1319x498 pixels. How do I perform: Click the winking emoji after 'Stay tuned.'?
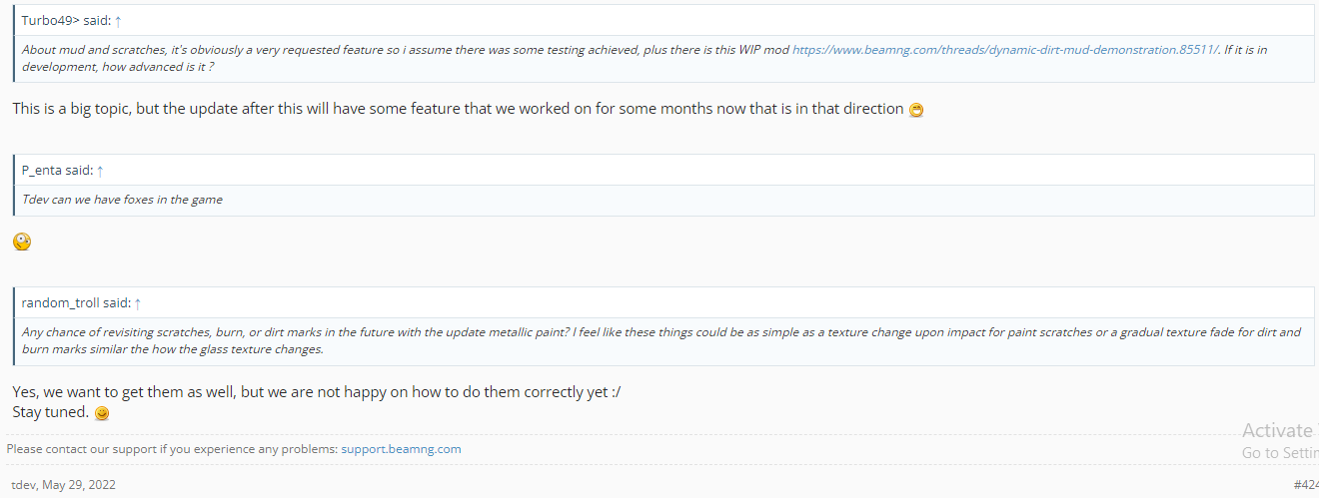click(101, 413)
